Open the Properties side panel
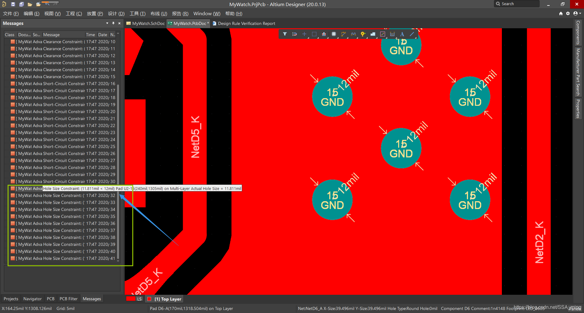Image resolution: width=584 pixels, height=313 pixels. coord(578,109)
